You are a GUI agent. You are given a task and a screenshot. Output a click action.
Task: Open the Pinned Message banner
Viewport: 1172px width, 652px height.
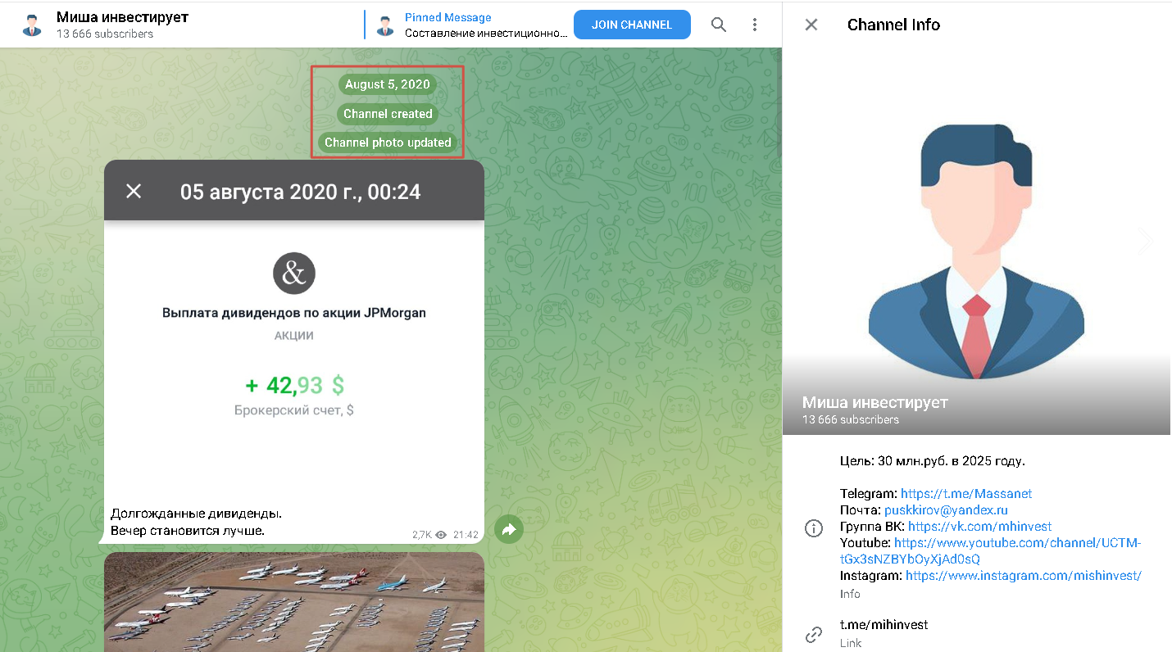point(466,25)
